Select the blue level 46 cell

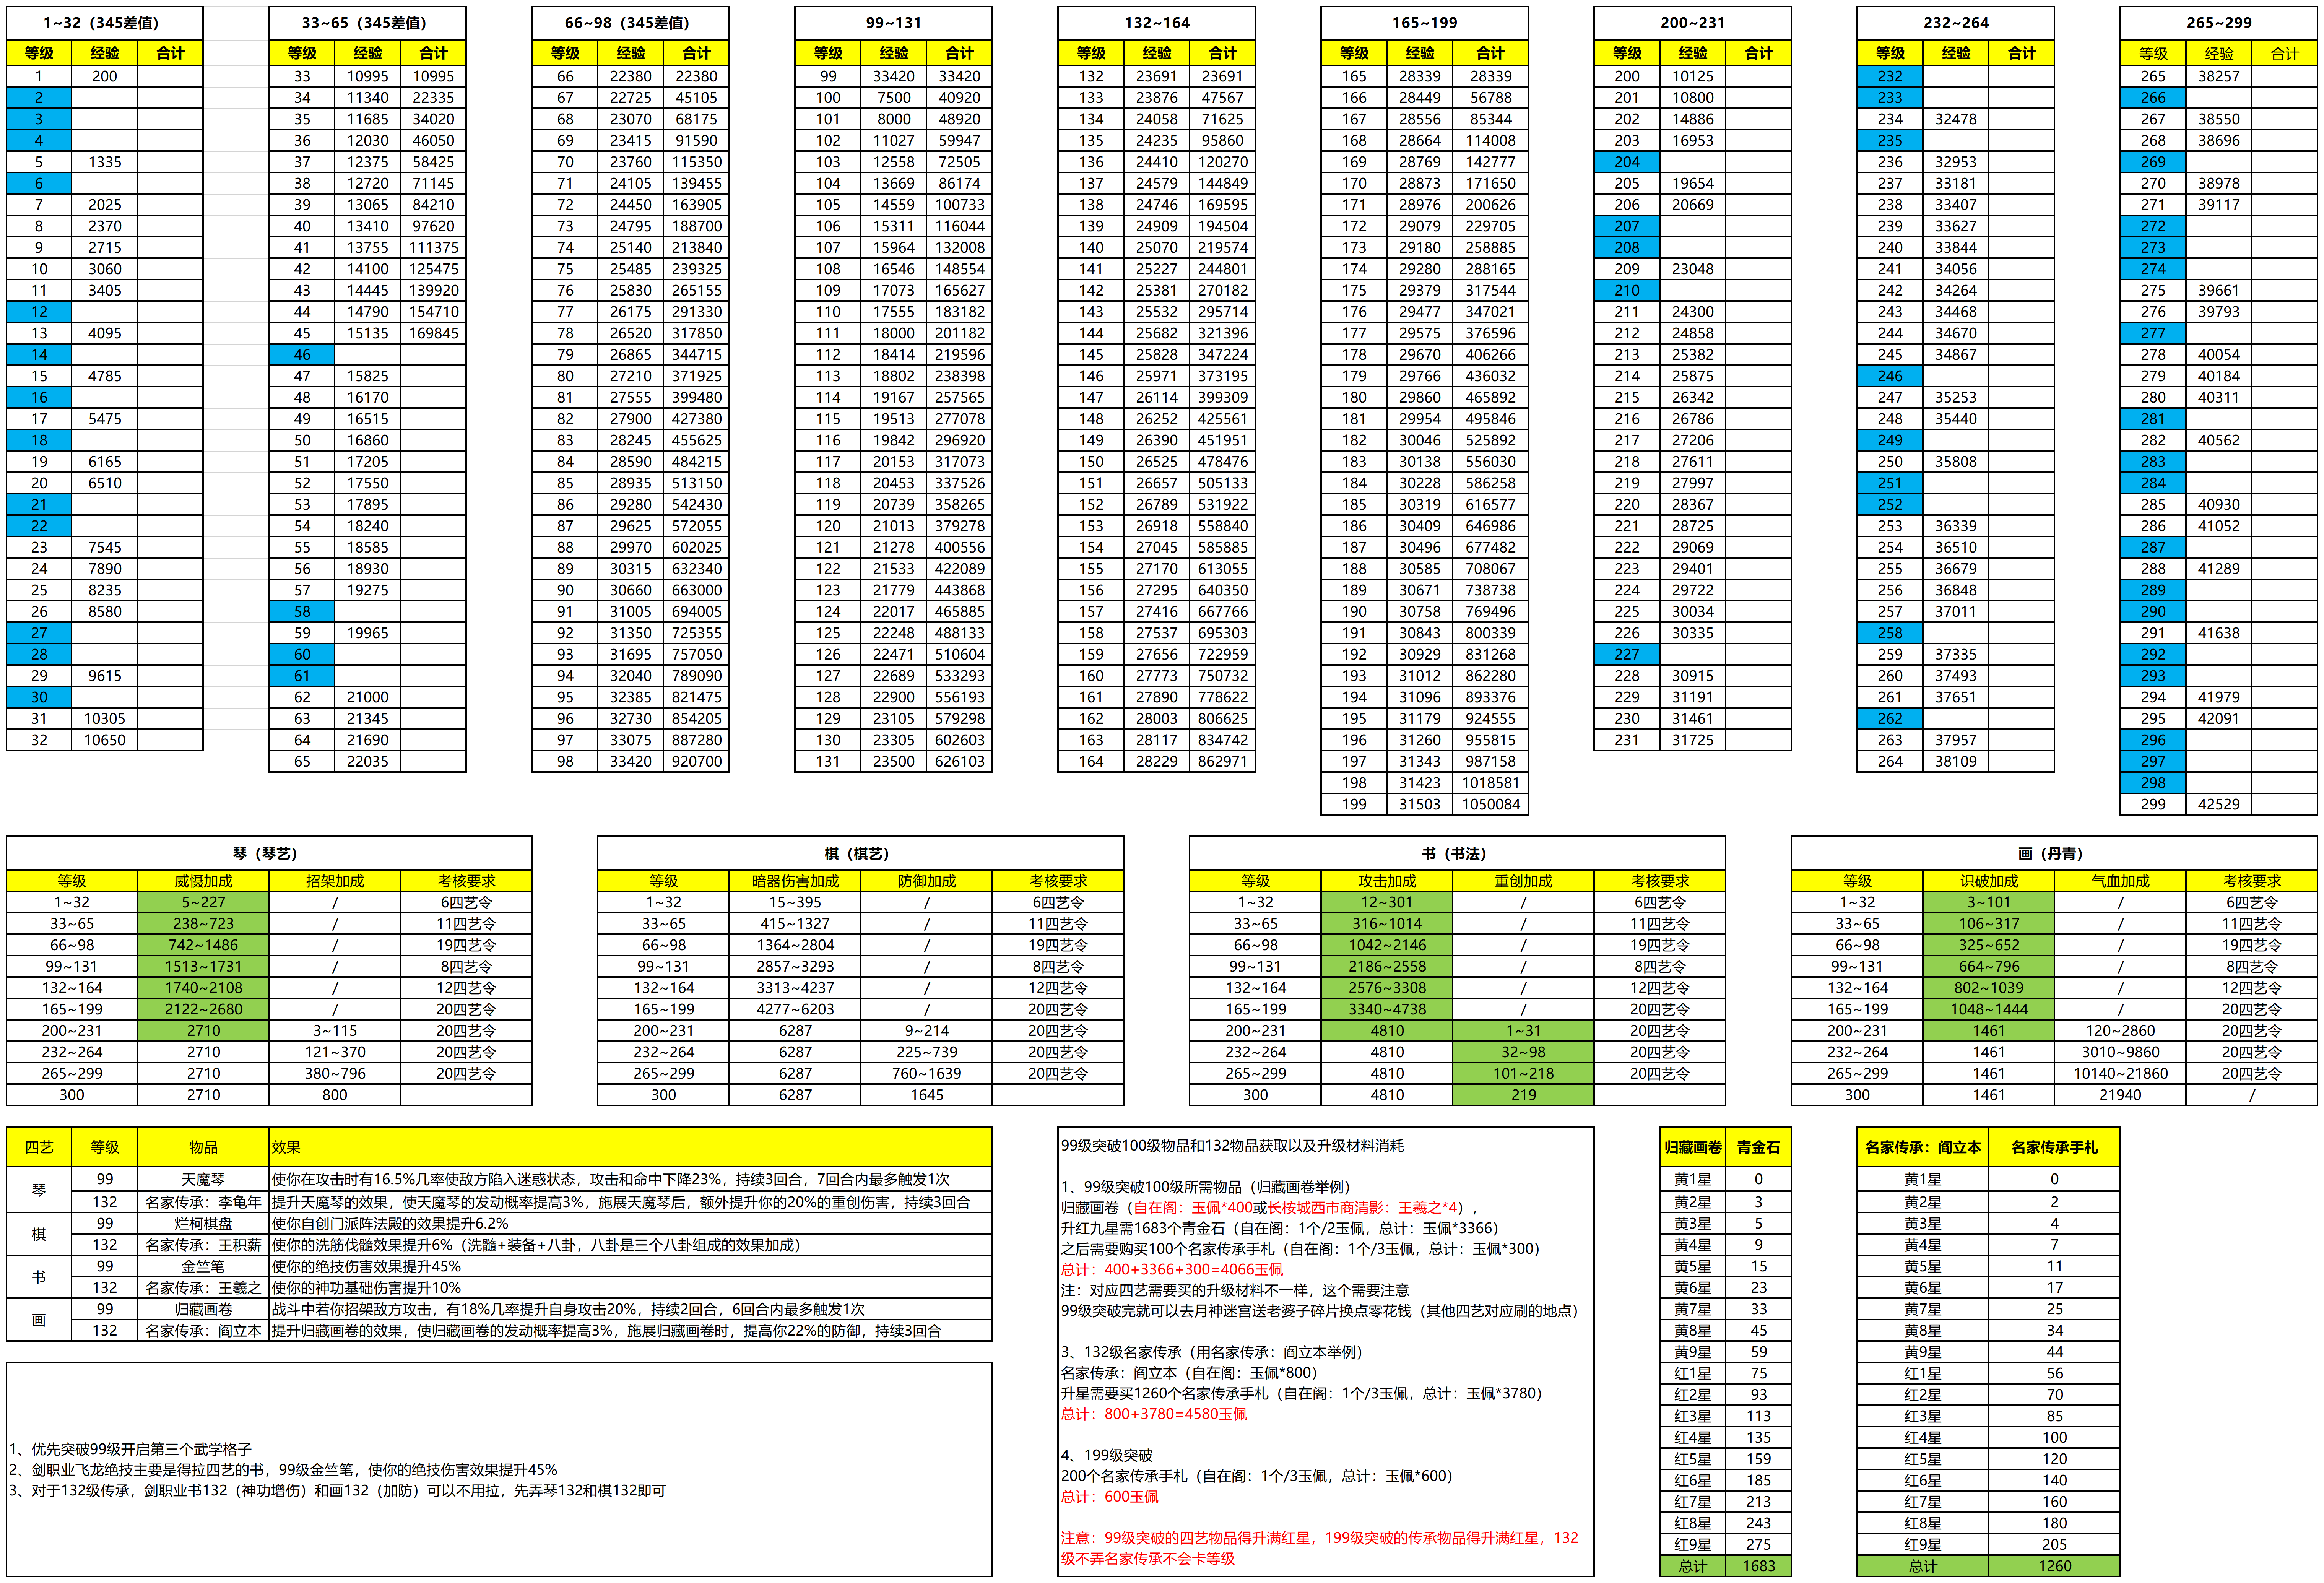click(302, 354)
